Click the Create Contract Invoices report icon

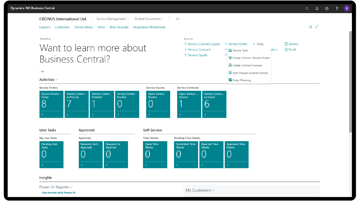coord(230,65)
